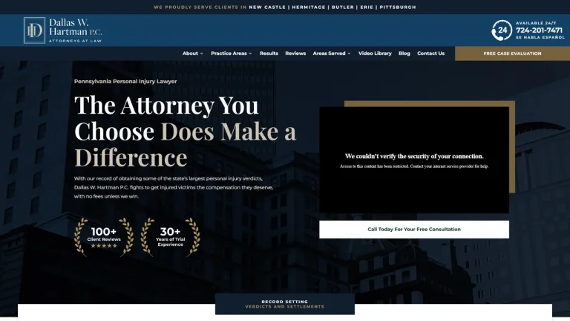Viewport: 570px width, 321px height.
Task: Expand the Practice Areas dropdown chevron
Action: (x=250, y=53)
